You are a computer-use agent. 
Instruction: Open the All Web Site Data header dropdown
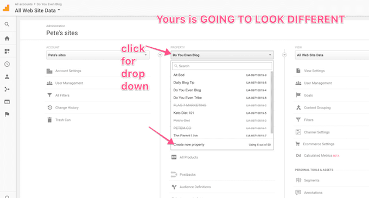[37, 10]
